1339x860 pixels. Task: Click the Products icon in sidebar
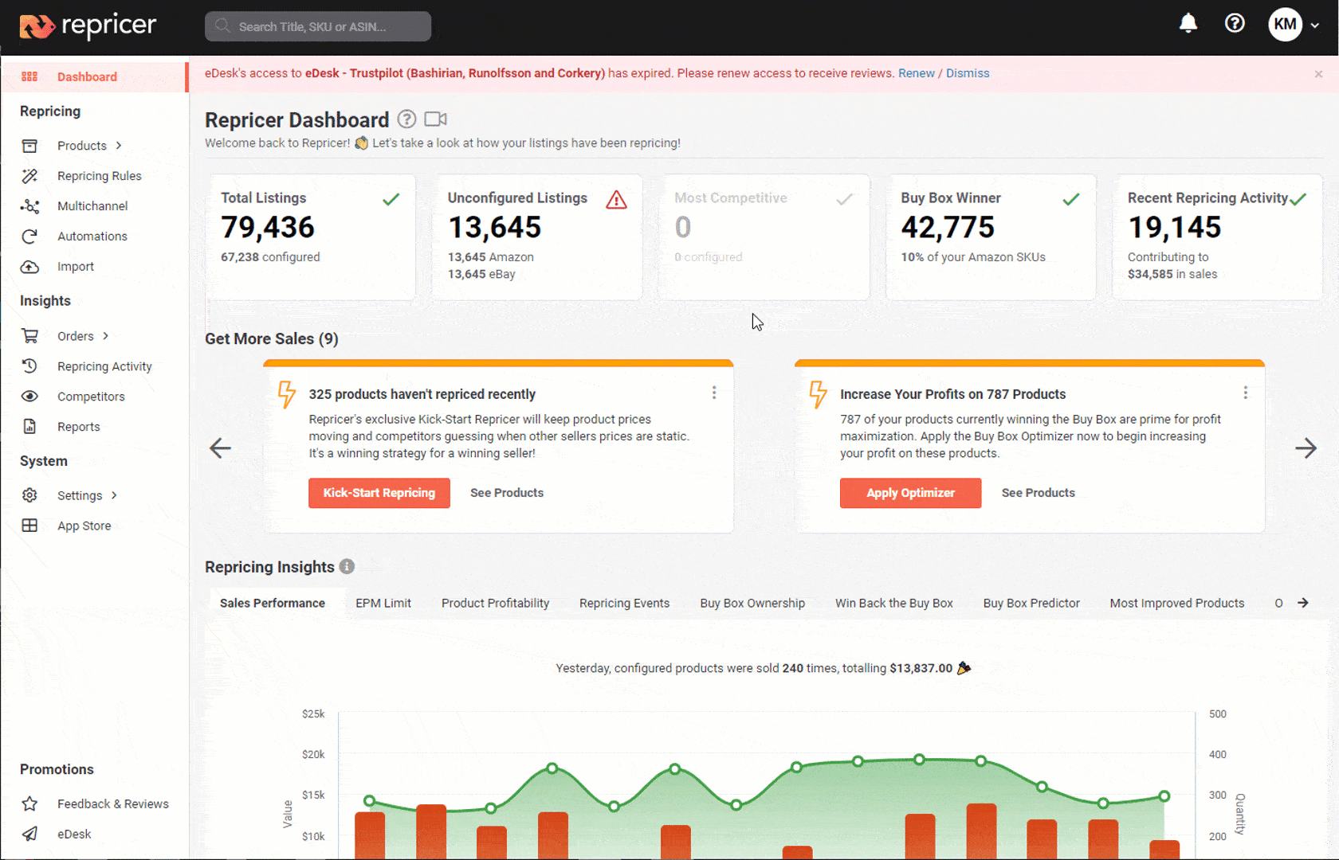pyautogui.click(x=29, y=146)
